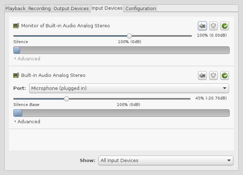243x175 pixels.
Task: Mute the Built-in Audio Analog Stereo input
Action: point(202,75)
